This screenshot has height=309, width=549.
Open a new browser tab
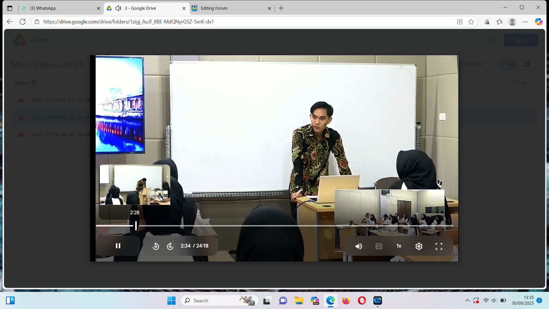[281, 8]
